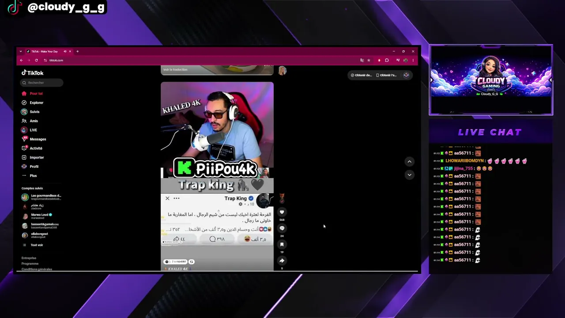Screen dimensions: 565x318
Task: Click the translate page icon in address bar
Action: click(362, 61)
